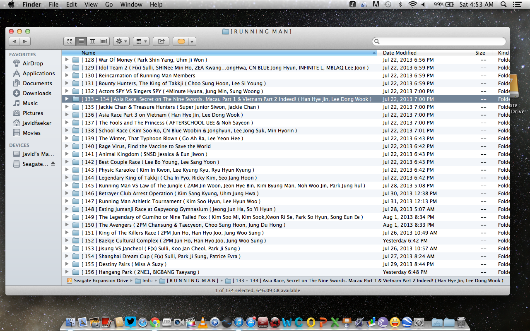
Task: Click the clock Sat 4:53 AM
Action: pyautogui.click(x=476, y=5)
